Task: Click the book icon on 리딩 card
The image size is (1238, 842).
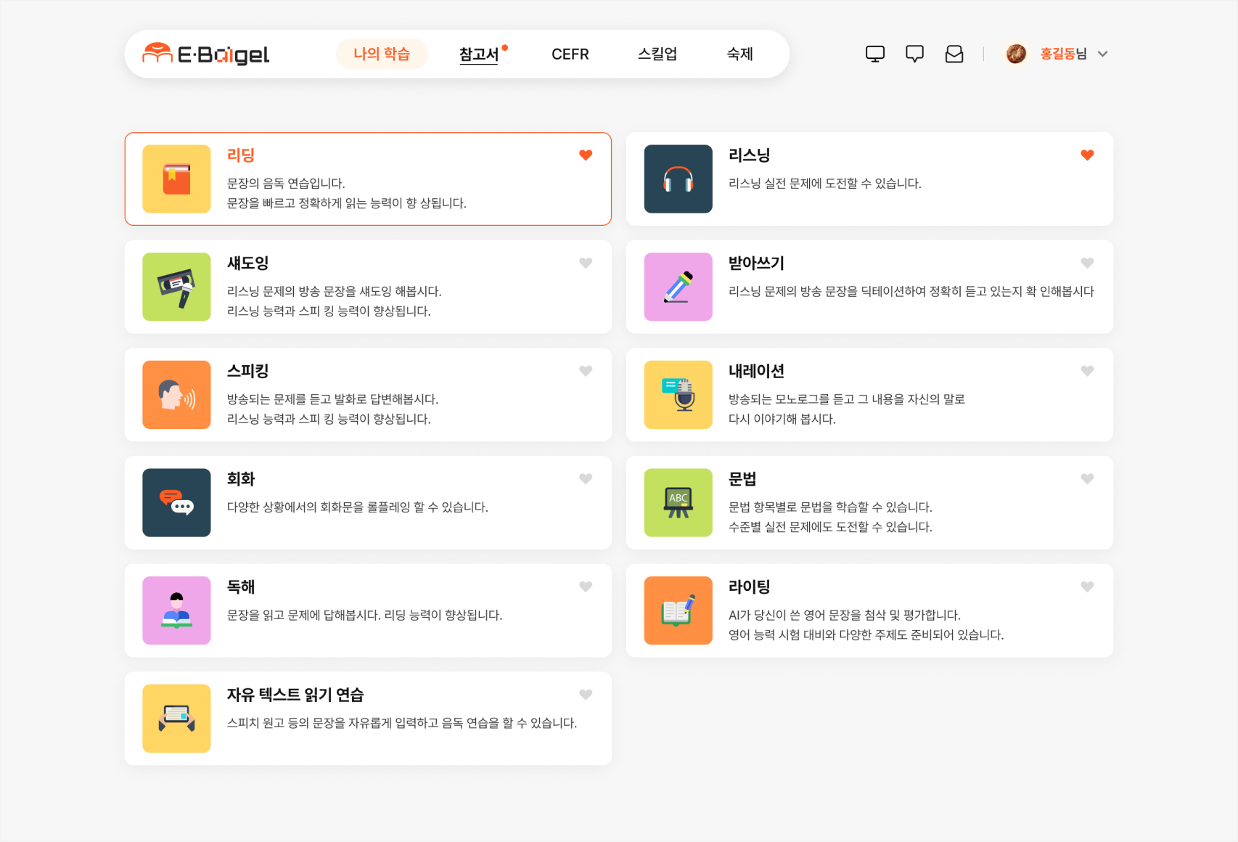Action: pyautogui.click(x=176, y=179)
